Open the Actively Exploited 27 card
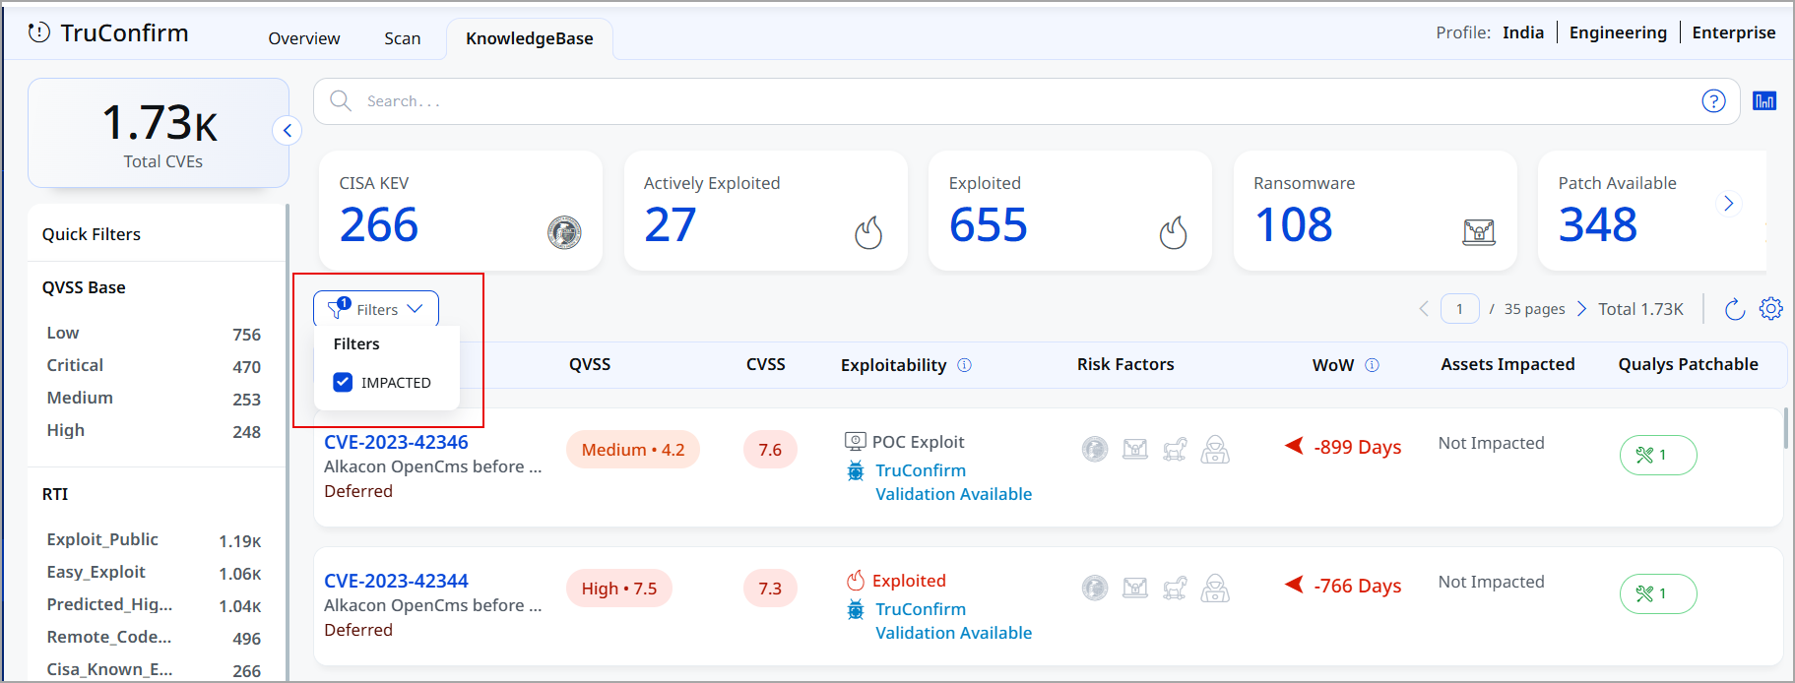Image resolution: width=1795 pixels, height=683 pixels. [766, 211]
